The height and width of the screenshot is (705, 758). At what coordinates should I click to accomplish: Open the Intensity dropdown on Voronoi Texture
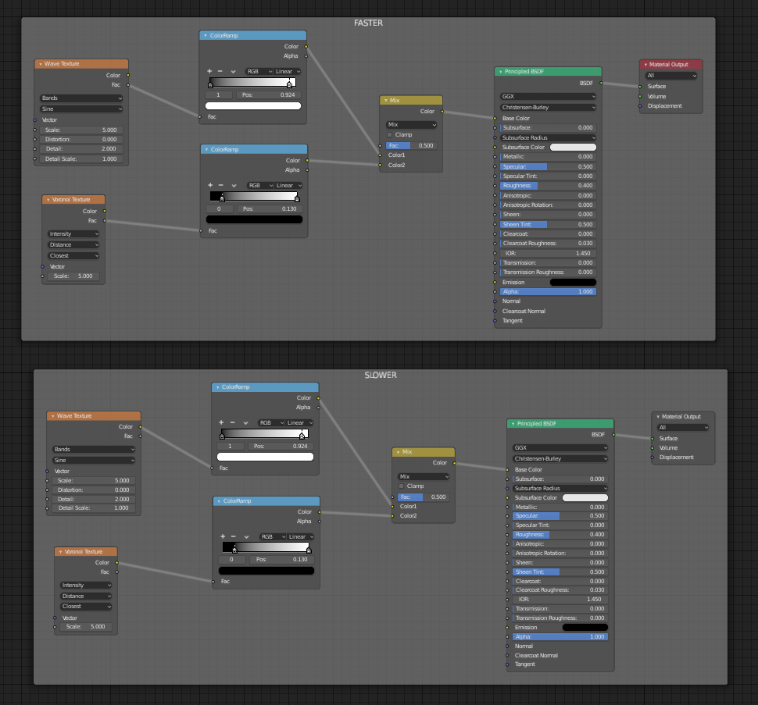coord(73,233)
